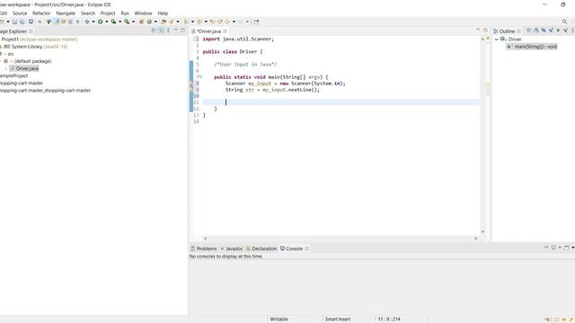The width and height of the screenshot is (575, 323).
Task: Click the Last Edit Location icon
Action: [213, 22]
